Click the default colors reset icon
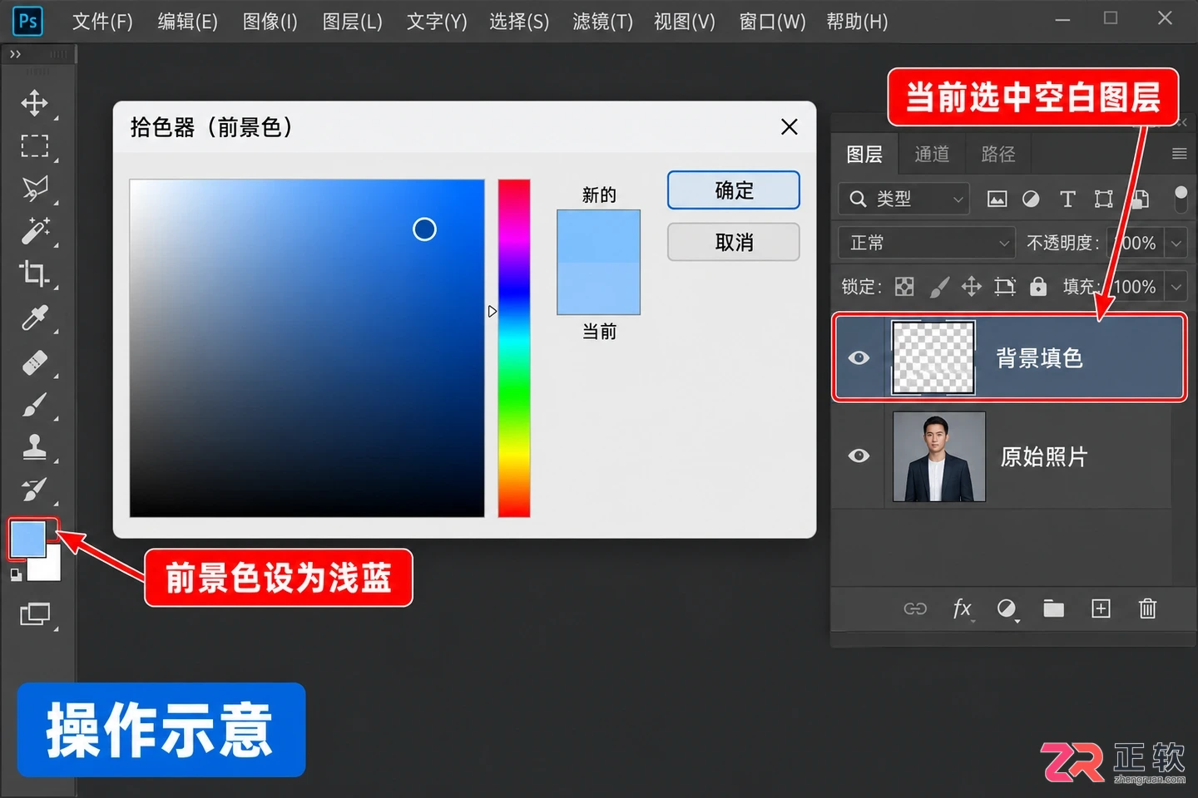Viewport: 1198px width, 798px height. (x=16, y=574)
